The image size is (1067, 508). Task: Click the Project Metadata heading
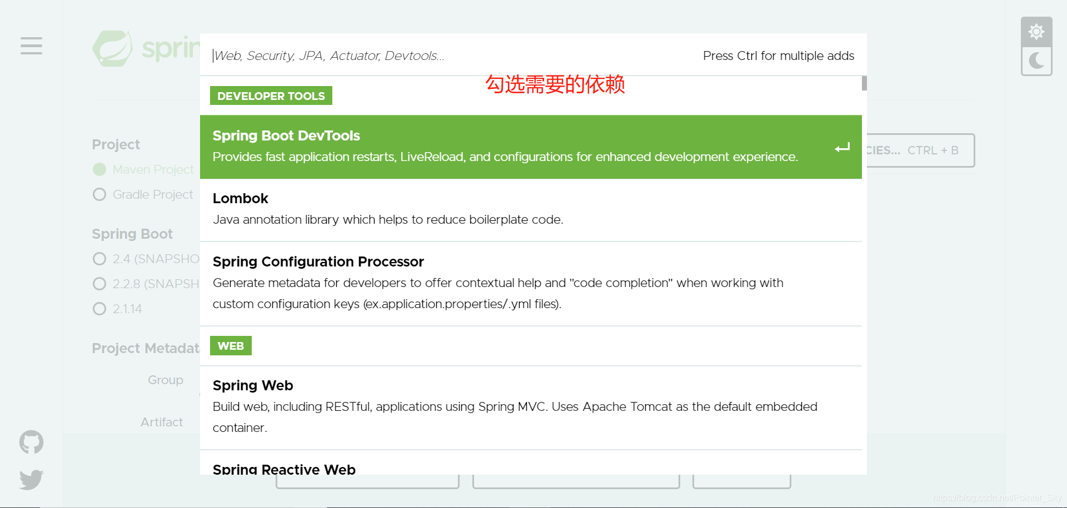pos(146,348)
